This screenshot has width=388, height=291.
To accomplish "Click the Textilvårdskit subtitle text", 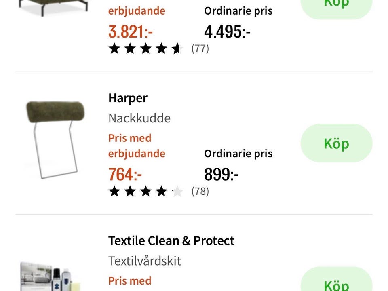I will point(144,261).
